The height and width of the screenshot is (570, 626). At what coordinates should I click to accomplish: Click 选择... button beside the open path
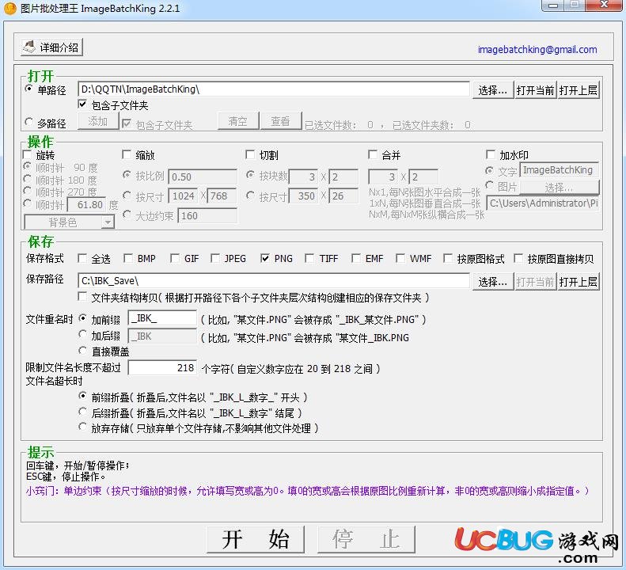[493, 90]
